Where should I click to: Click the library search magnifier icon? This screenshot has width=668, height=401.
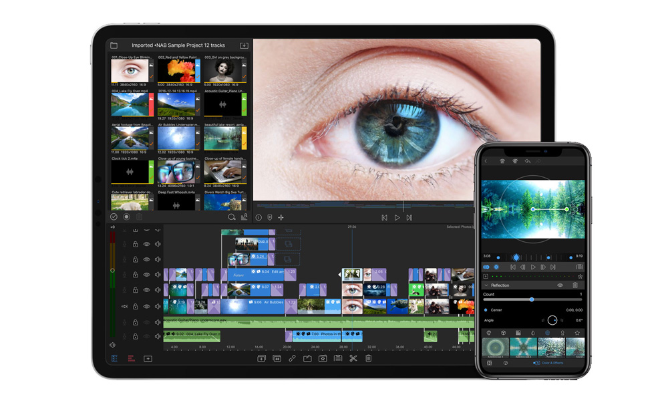pos(232,217)
